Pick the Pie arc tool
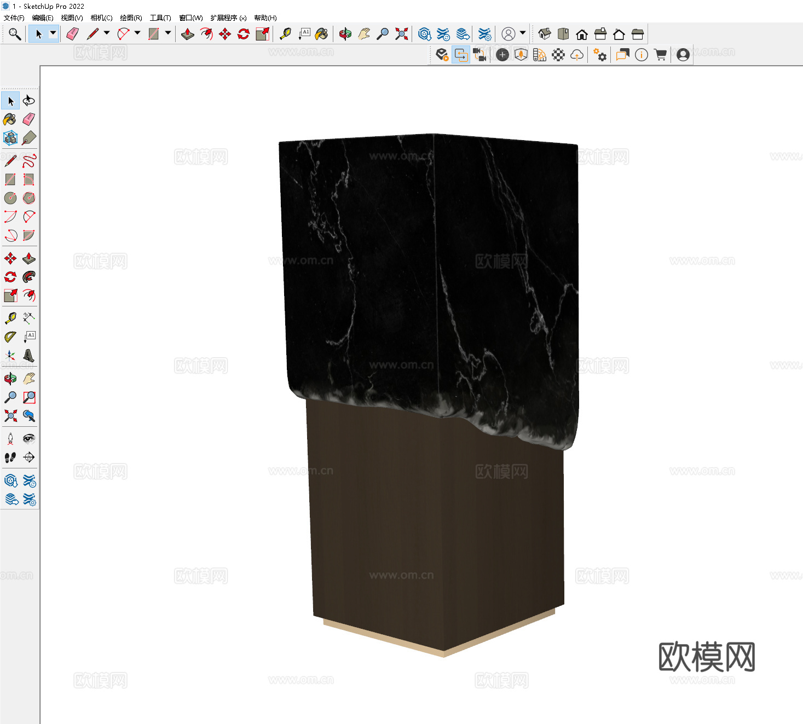803x724 pixels. pyautogui.click(x=29, y=235)
